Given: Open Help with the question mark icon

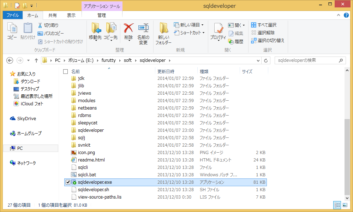Looking at the screenshot, I should (346, 15).
